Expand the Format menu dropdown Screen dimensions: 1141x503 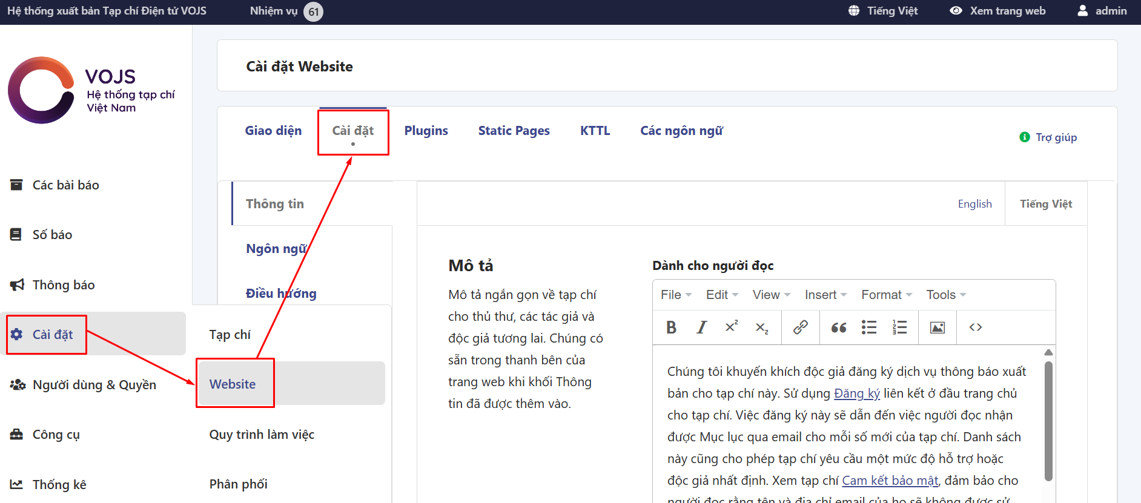click(886, 295)
